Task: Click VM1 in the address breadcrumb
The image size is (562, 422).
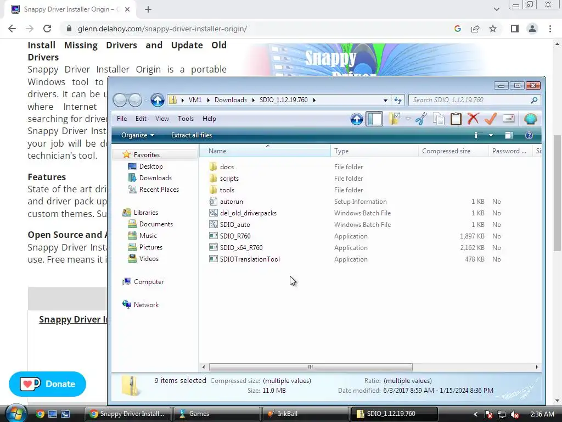Action: [x=195, y=100]
